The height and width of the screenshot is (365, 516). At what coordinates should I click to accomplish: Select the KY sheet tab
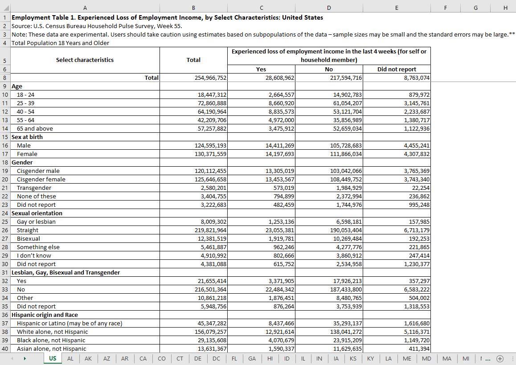370,358
